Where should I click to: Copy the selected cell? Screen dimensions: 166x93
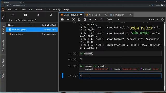click(79, 20)
